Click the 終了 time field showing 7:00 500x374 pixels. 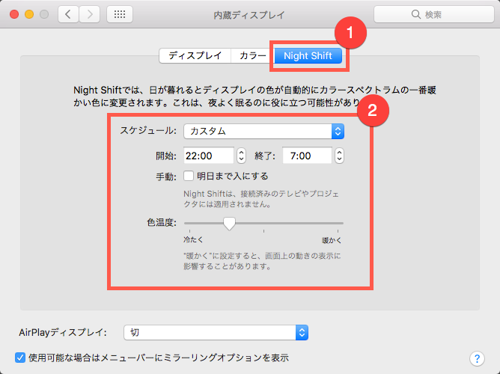coord(307,156)
